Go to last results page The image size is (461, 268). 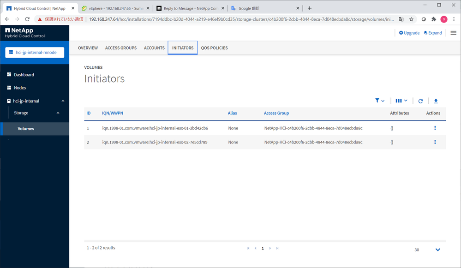point(277,248)
